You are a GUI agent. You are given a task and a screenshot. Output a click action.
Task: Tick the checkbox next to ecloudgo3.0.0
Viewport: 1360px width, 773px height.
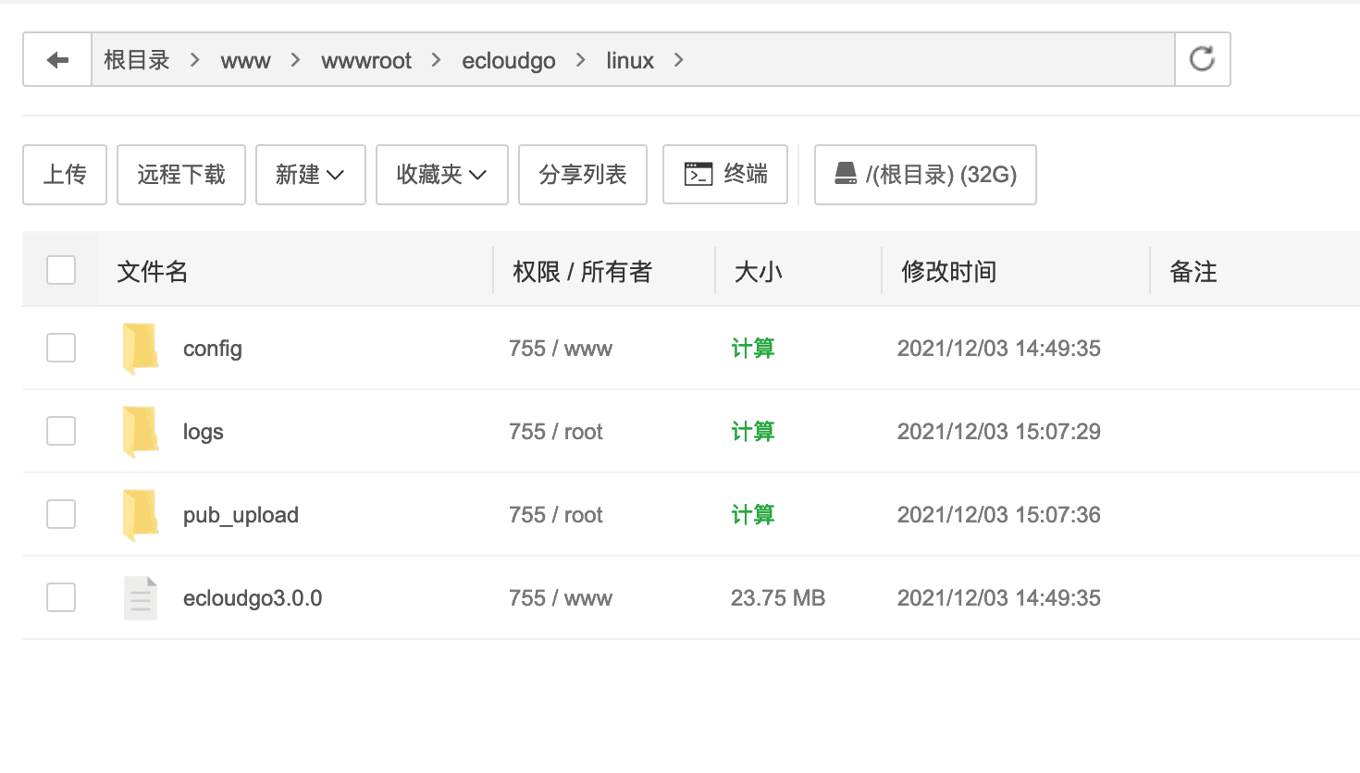click(61, 597)
